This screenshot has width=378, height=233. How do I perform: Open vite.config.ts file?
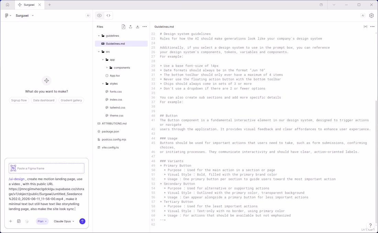[x=110, y=147]
